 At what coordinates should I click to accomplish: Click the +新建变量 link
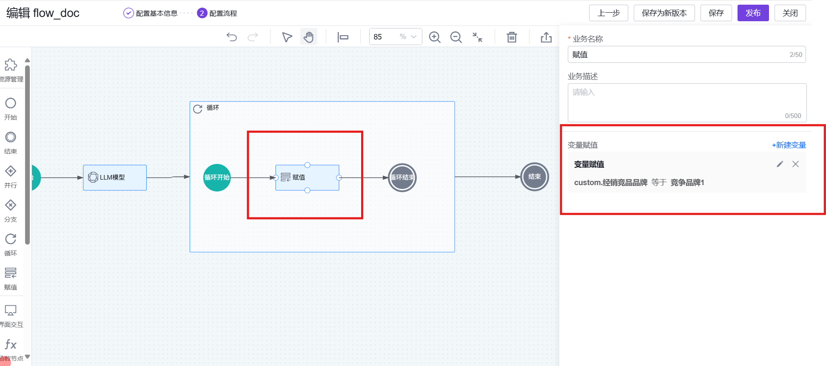click(x=789, y=145)
